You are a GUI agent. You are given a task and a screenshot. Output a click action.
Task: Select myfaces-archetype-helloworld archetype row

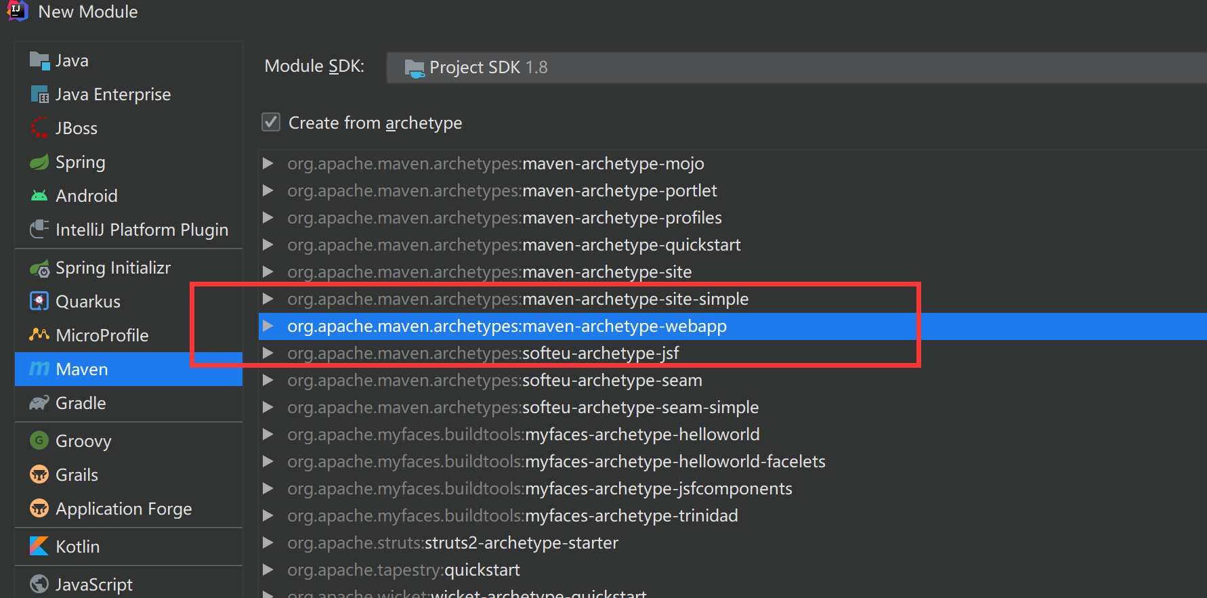click(x=733, y=434)
